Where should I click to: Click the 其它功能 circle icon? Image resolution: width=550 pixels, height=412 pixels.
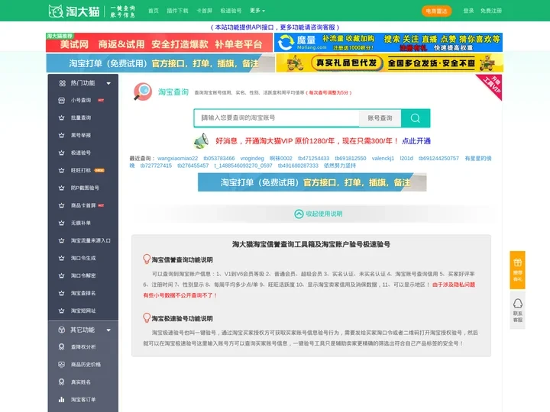(62, 330)
